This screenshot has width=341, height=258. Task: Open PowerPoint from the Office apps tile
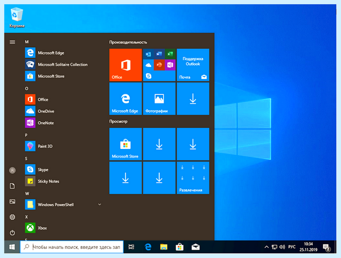point(159,65)
